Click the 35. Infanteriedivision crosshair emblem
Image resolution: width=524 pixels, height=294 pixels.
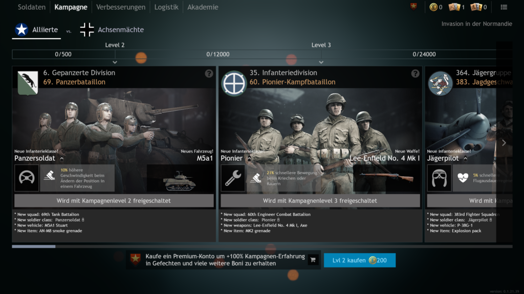(234, 83)
